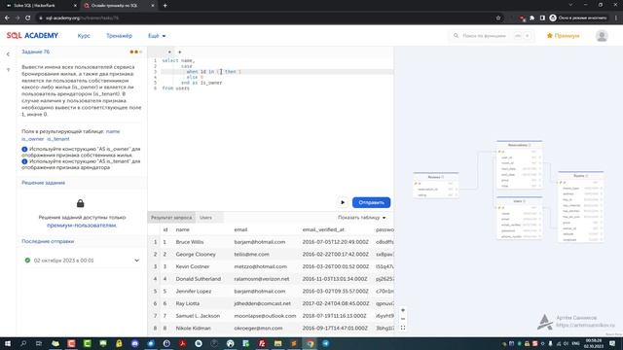The height and width of the screenshot is (350, 623).
Task: Switch to the Solve SQL HackerRank browser tab
Action: tap(39, 6)
